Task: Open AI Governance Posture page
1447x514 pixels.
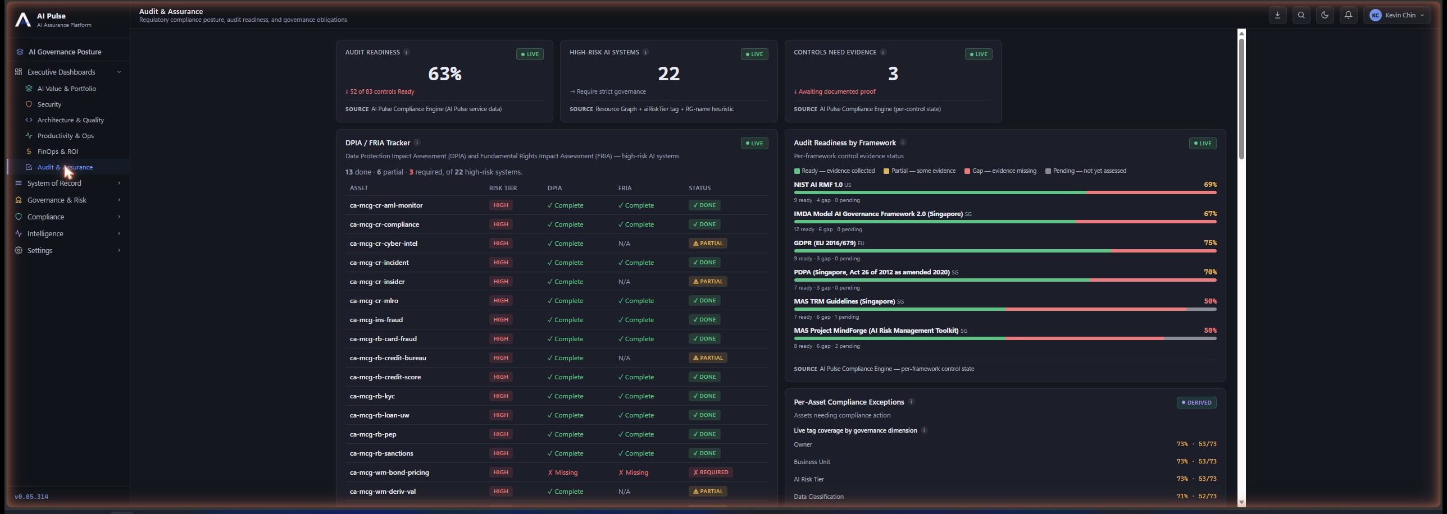Action: point(65,52)
